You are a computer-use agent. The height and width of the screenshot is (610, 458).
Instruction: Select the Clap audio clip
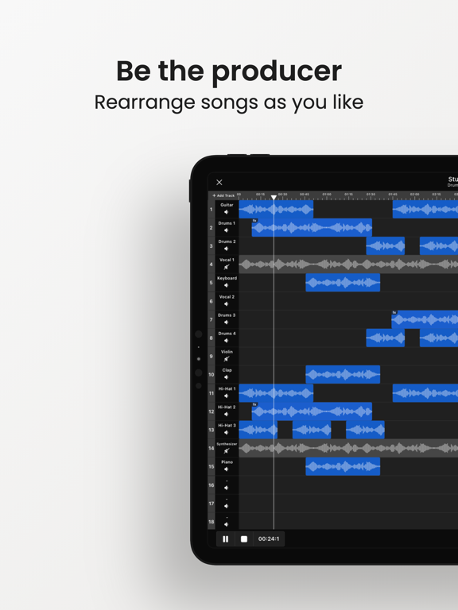pyautogui.click(x=343, y=375)
